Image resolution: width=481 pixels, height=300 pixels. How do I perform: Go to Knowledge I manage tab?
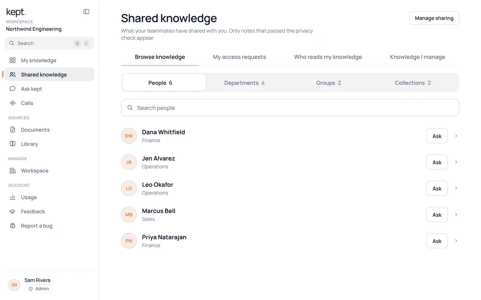point(417,57)
